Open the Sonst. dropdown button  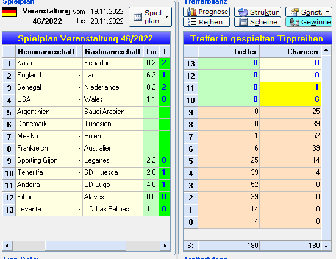(x=309, y=12)
